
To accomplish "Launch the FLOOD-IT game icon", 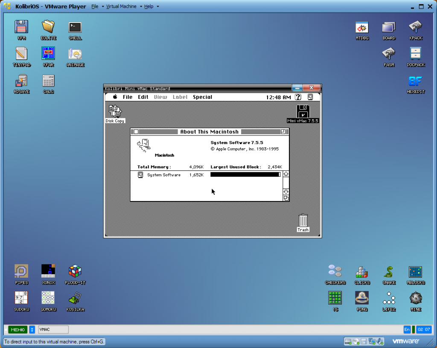I will point(75,271).
